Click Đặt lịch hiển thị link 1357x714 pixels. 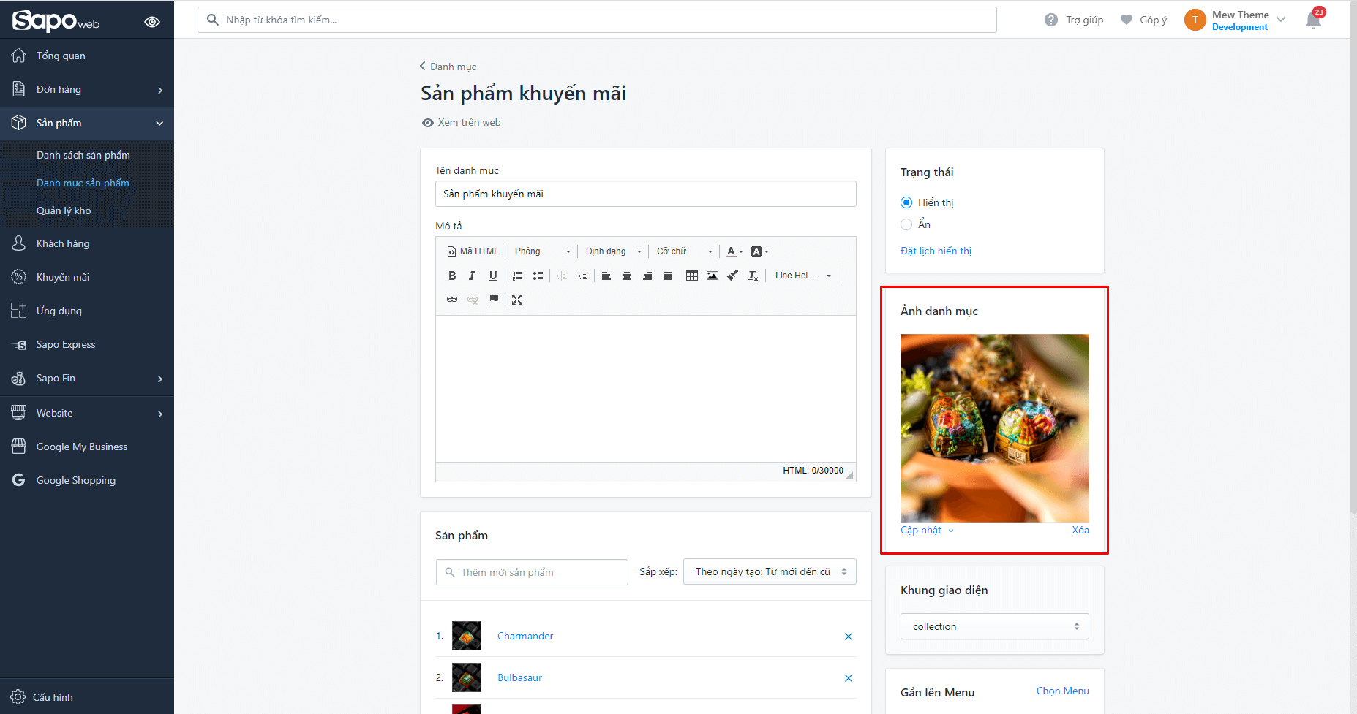point(936,251)
